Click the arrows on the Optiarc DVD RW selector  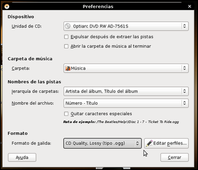185,26
